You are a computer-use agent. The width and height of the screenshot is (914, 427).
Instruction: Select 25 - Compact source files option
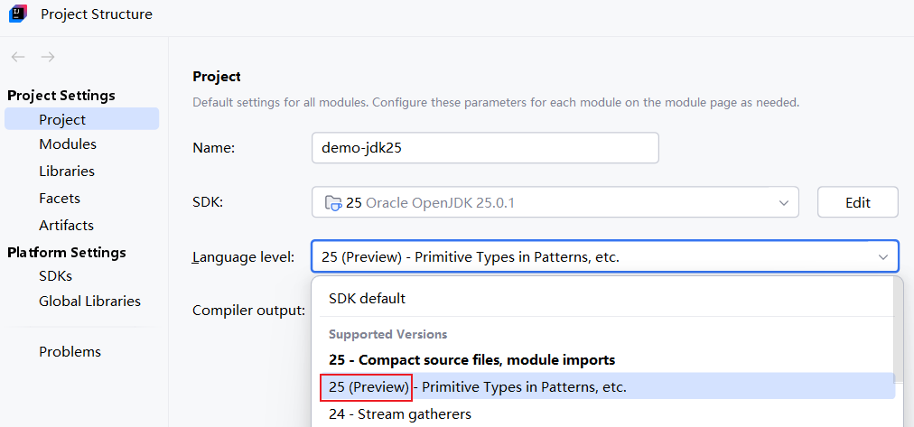[x=471, y=360]
